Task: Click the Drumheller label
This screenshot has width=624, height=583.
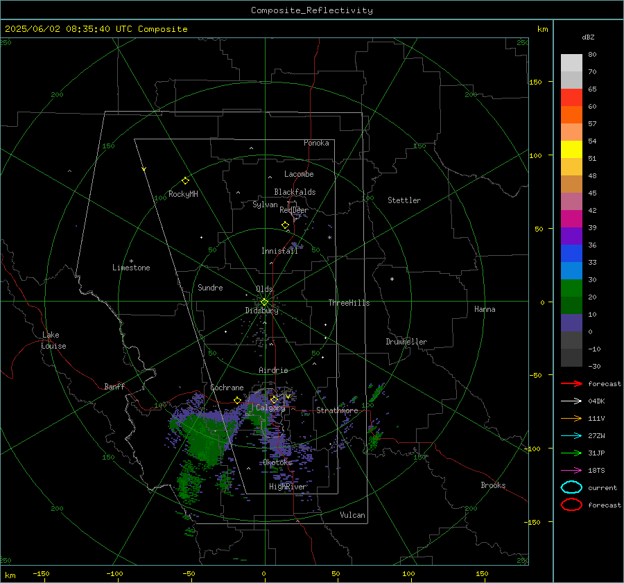Action: tap(406, 342)
